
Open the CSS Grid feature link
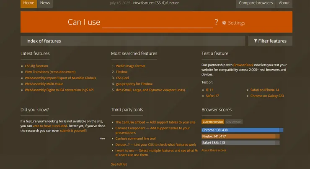pyautogui.click(x=122, y=78)
